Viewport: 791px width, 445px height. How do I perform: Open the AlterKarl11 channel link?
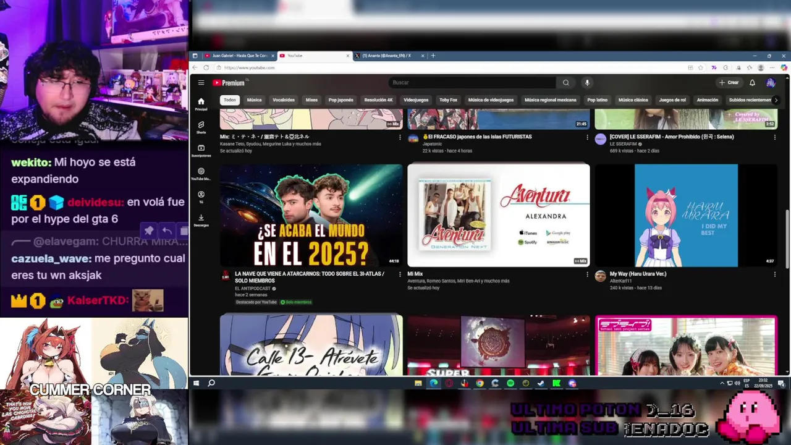pos(620,281)
